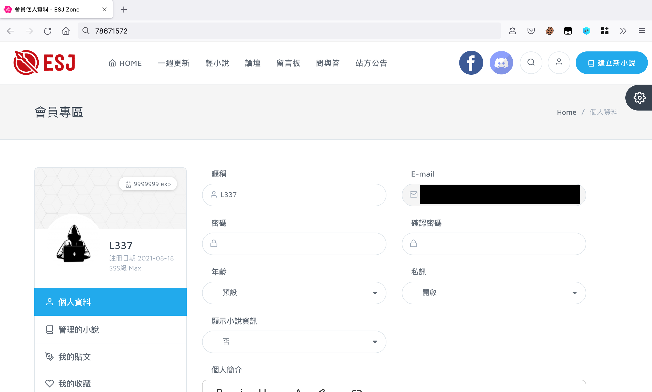Screen dimensions: 652x392
Task: Click the browser home icon
Action: [66, 31]
